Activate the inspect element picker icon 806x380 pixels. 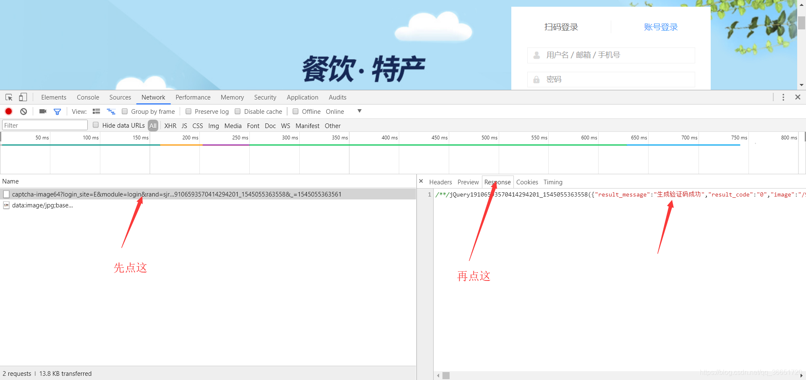(9, 97)
